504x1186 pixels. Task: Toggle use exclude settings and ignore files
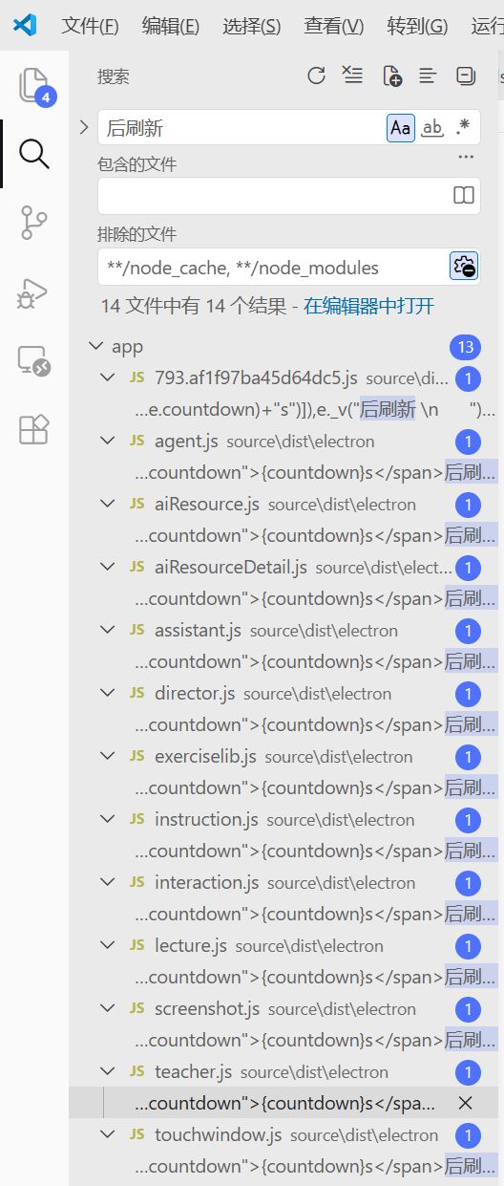(464, 267)
